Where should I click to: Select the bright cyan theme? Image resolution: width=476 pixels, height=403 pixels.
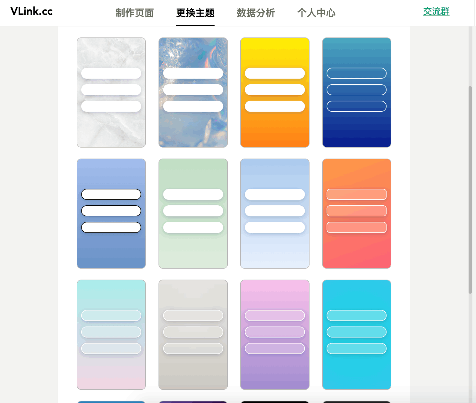pyautogui.click(x=357, y=335)
